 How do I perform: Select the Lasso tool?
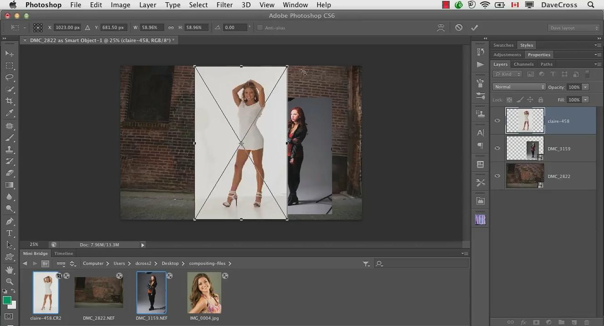10,77
